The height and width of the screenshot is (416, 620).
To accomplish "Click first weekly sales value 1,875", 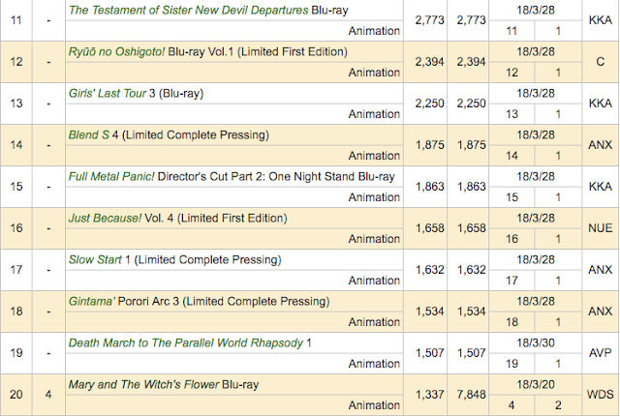I will point(430,145).
